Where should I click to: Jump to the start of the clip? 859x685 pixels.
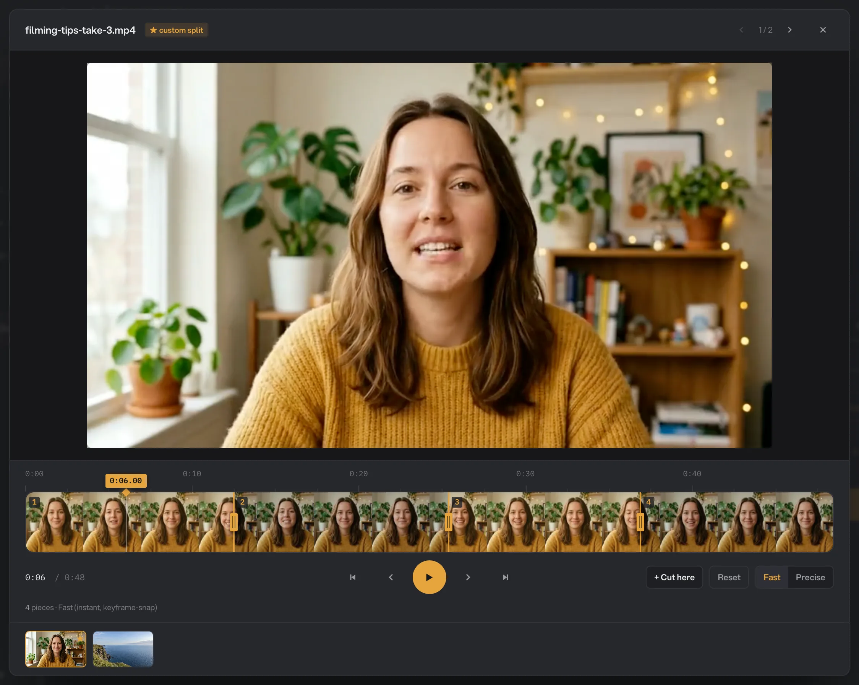click(353, 577)
